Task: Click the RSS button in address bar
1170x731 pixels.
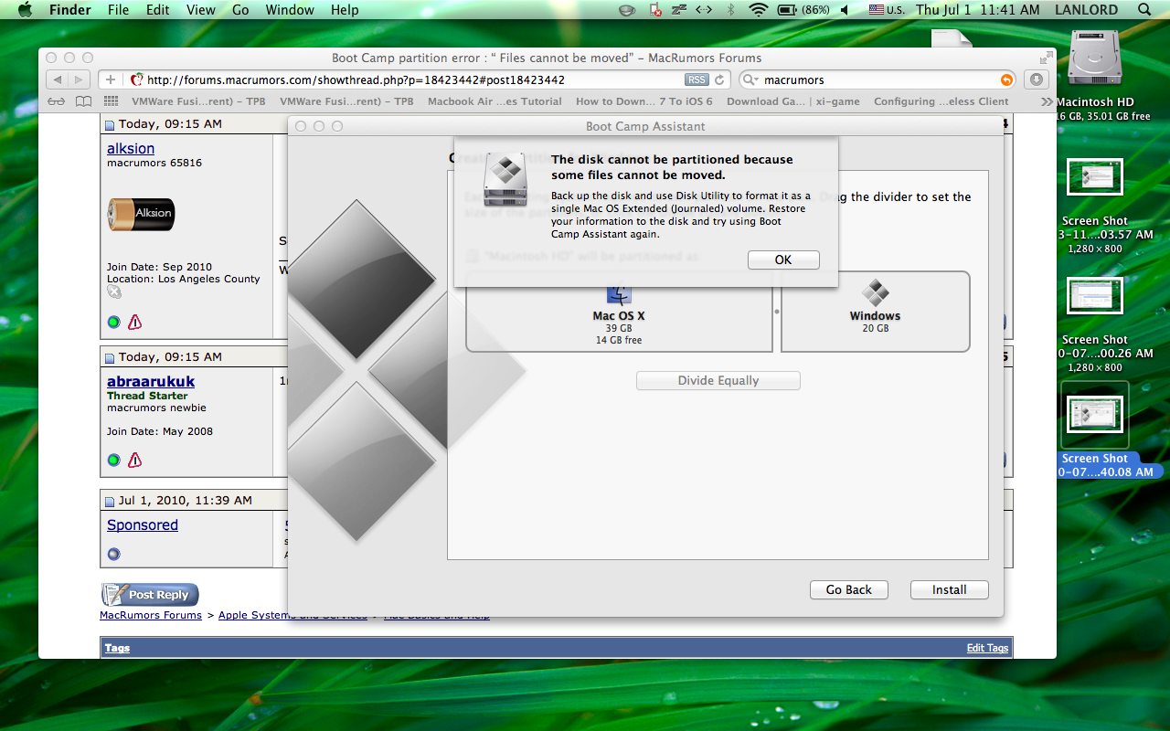Action: click(x=697, y=79)
